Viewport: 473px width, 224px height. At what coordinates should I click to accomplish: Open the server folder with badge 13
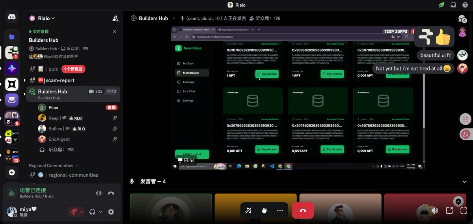pyautogui.click(x=12, y=155)
